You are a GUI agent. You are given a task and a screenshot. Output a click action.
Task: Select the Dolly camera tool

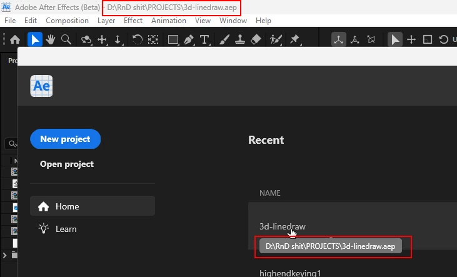click(x=118, y=39)
